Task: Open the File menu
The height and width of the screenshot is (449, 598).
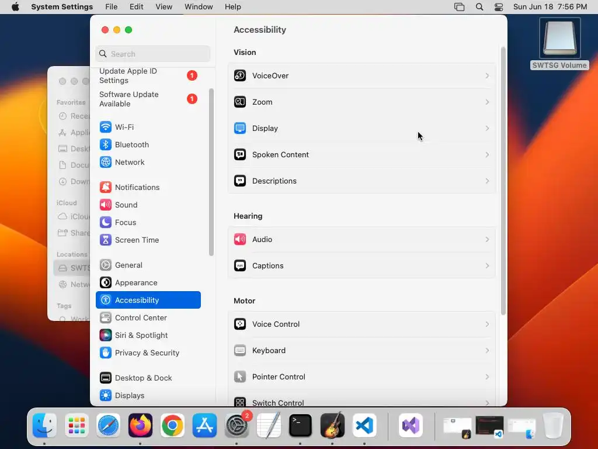Action: click(112, 7)
